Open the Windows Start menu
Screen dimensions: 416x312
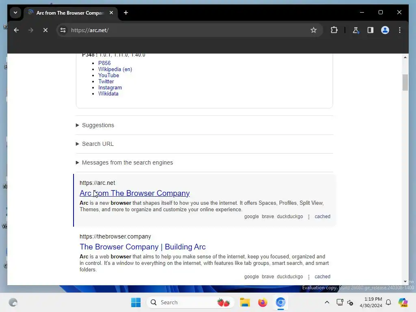pyautogui.click(x=136, y=302)
